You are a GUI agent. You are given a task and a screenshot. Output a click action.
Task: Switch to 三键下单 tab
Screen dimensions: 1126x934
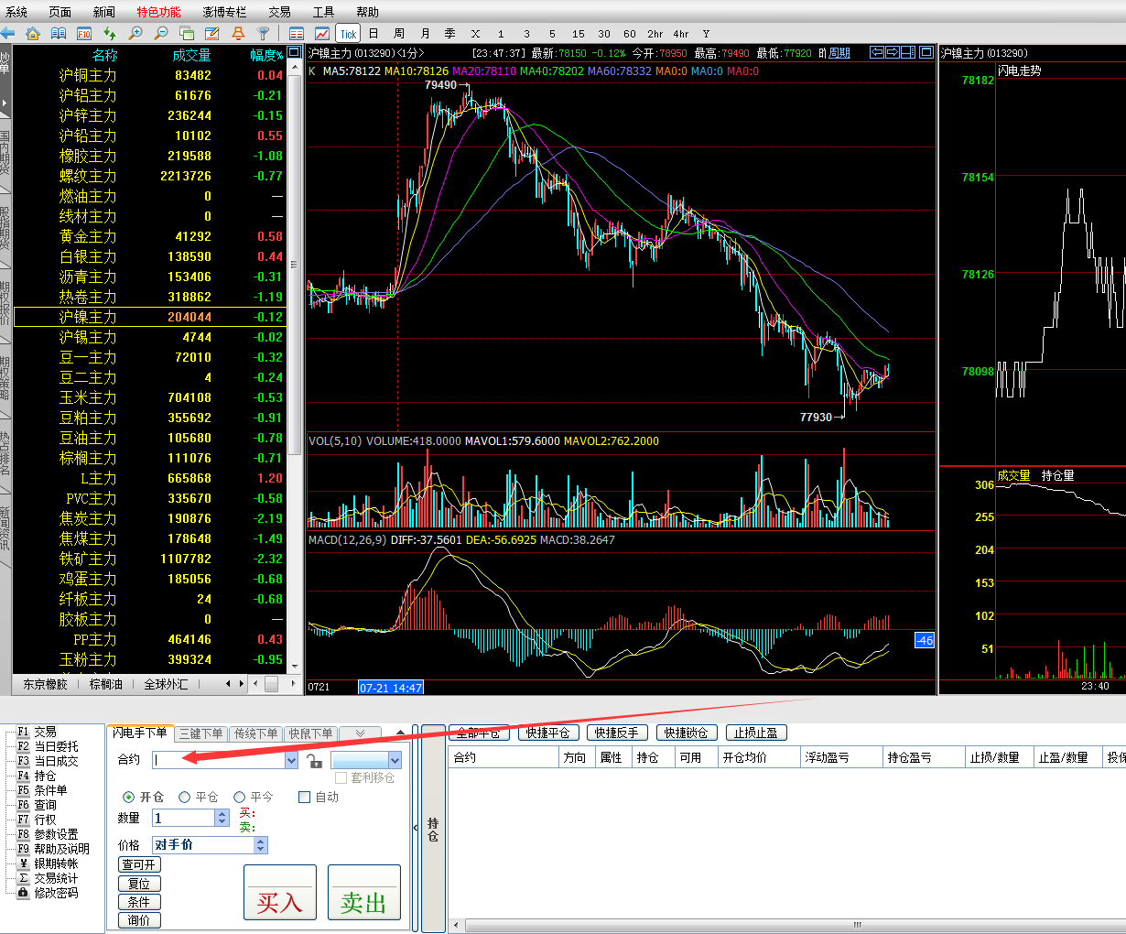point(200,733)
